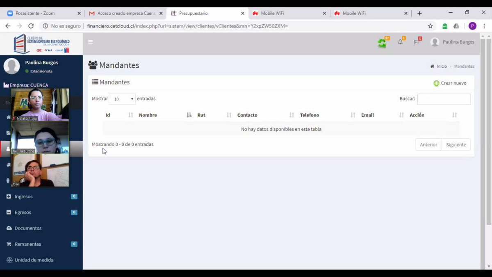Click the Paulina Burgos name in header

click(x=458, y=42)
